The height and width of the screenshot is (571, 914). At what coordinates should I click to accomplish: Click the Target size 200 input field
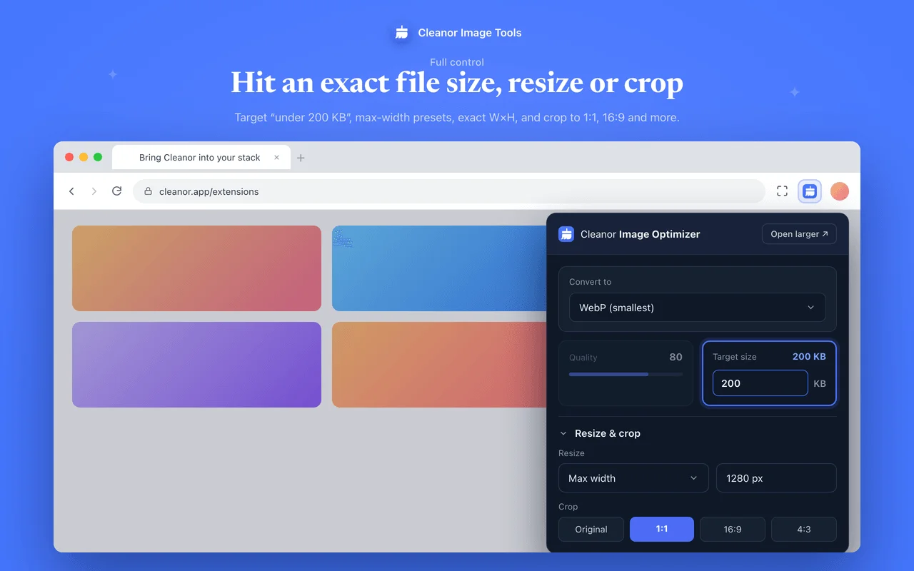click(x=760, y=383)
